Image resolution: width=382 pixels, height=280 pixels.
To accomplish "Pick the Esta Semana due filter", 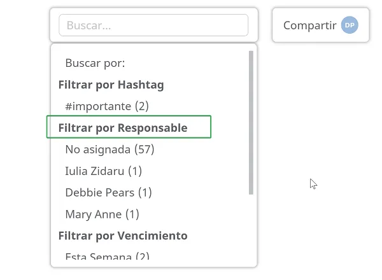I will coord(107,256).
